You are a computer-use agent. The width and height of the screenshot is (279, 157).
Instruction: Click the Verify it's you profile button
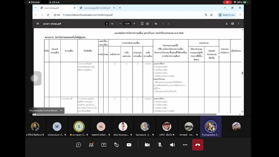227,15
